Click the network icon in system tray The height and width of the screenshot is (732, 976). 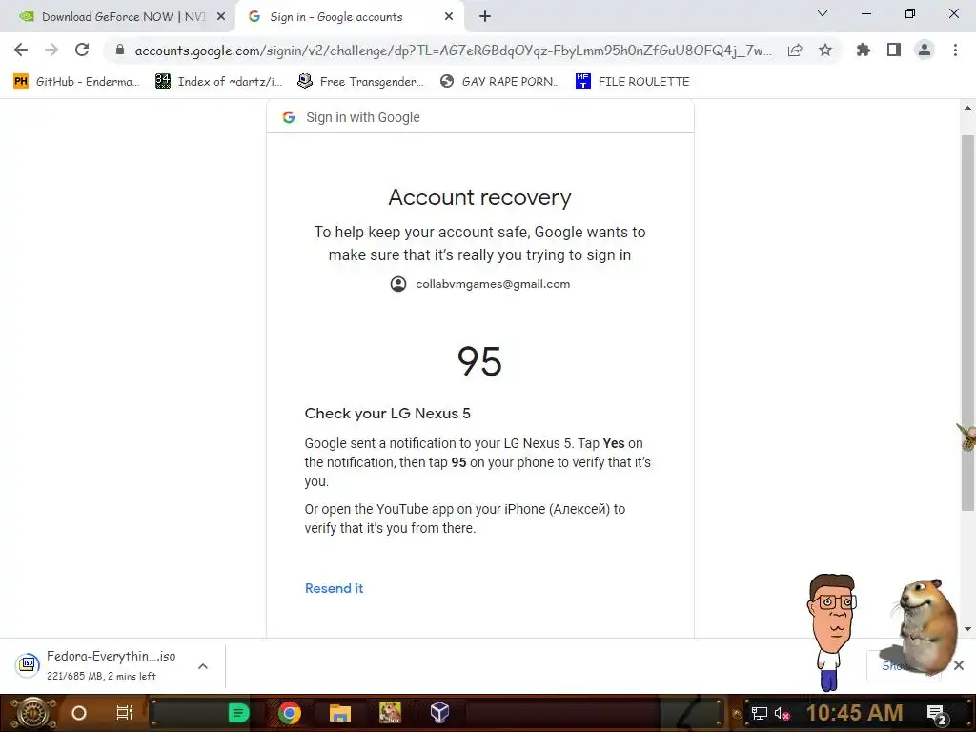760,713
